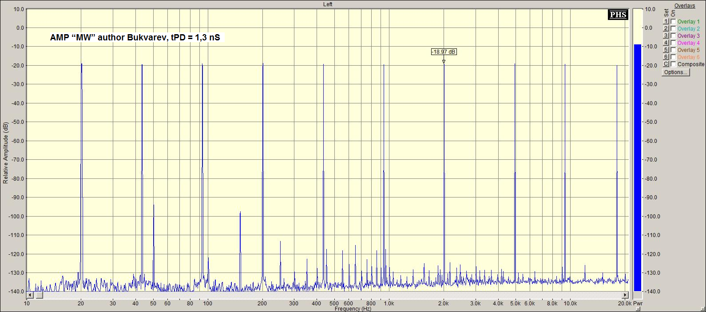Click the Relative Amplitude (dB) axis label

pos(6,153)
